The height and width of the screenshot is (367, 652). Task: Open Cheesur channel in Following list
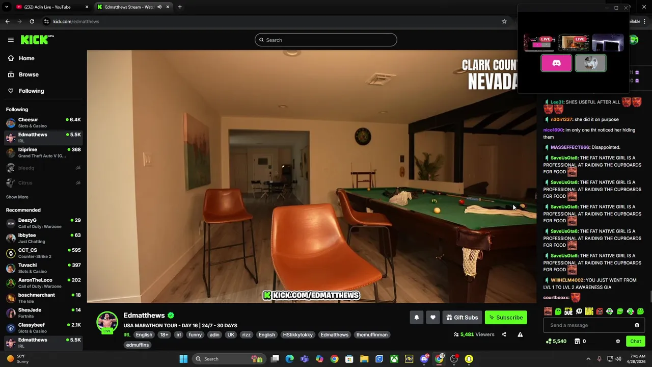pyautogui.click(x=43, y=122)
